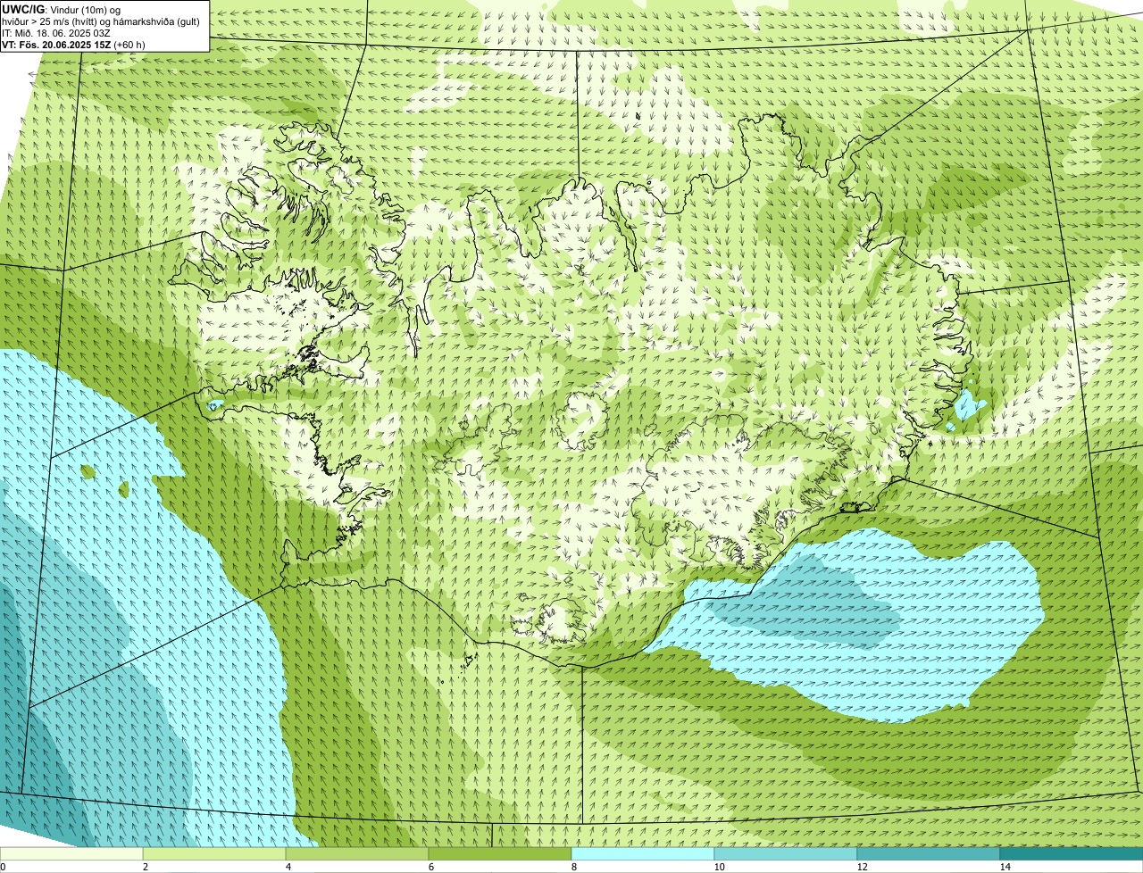Click the 6–8 m/s dark green legend swatch
Image resolution: width=1143 pixels, height=873 pixels.
coord(500,853)
